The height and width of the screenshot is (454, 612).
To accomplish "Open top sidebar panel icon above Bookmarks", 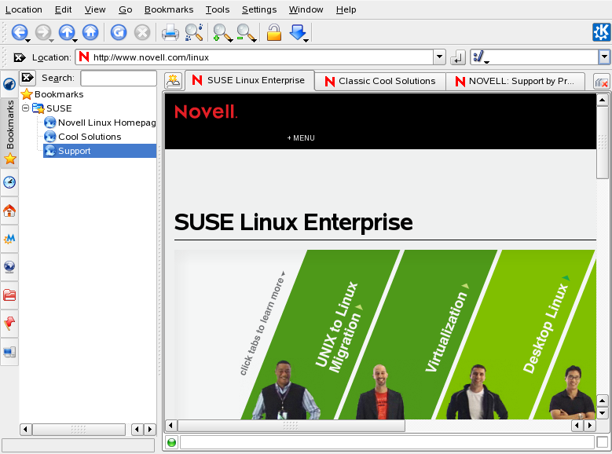I will [9, 83].
